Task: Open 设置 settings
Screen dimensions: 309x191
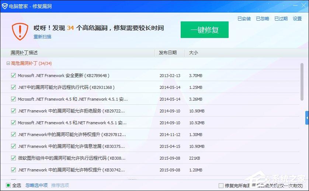Action: pos(297,19)
